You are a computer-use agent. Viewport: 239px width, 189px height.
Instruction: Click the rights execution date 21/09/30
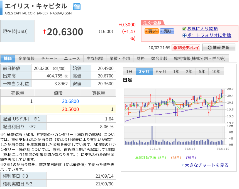pyautogui.click(x=104, y=184)
